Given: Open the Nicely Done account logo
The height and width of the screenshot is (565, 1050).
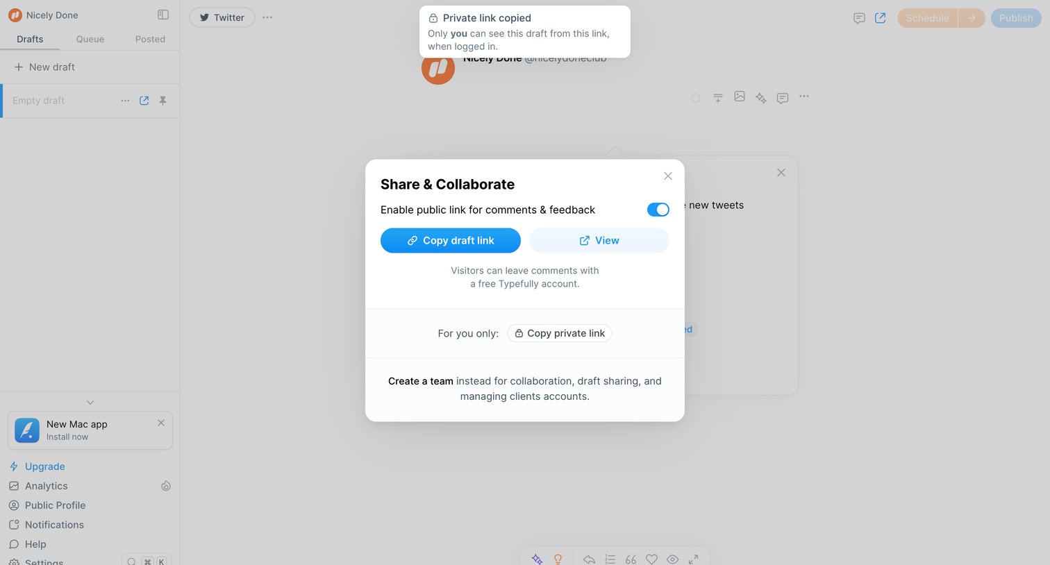Looking at the screenshot, I should coord(15,15).
